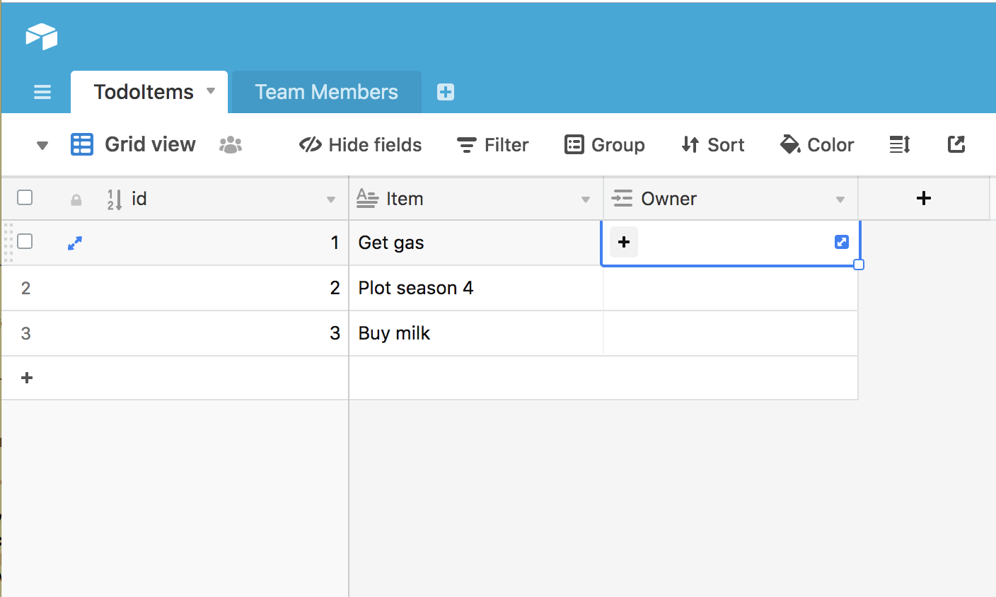Open the Item field dropdown menu
Screen dimensions: 996x597
click(x=586, y=199)
